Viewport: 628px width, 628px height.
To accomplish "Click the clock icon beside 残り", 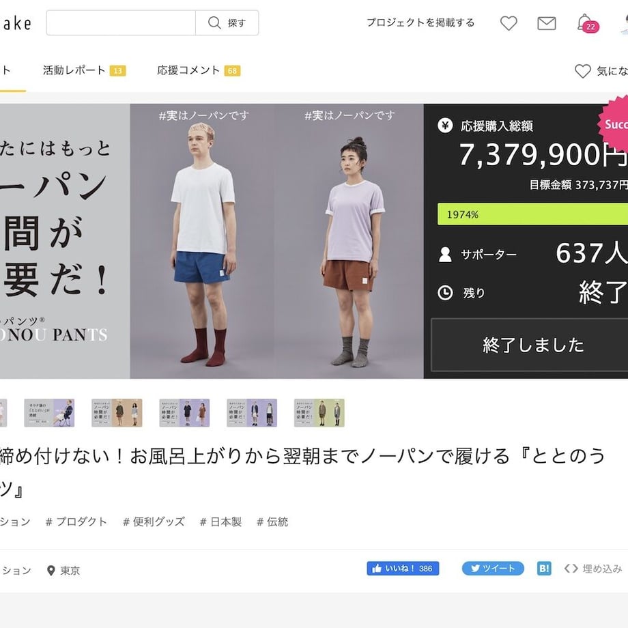I will (x=445, y=293).
